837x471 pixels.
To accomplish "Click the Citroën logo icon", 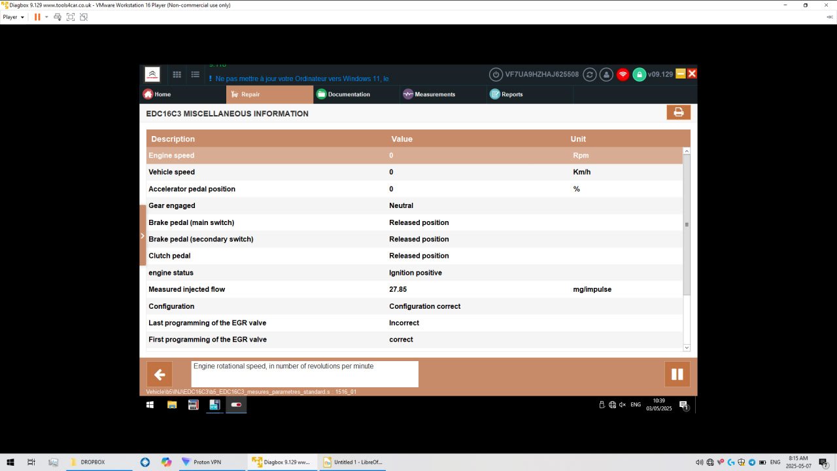I will [x=152, y=75].
